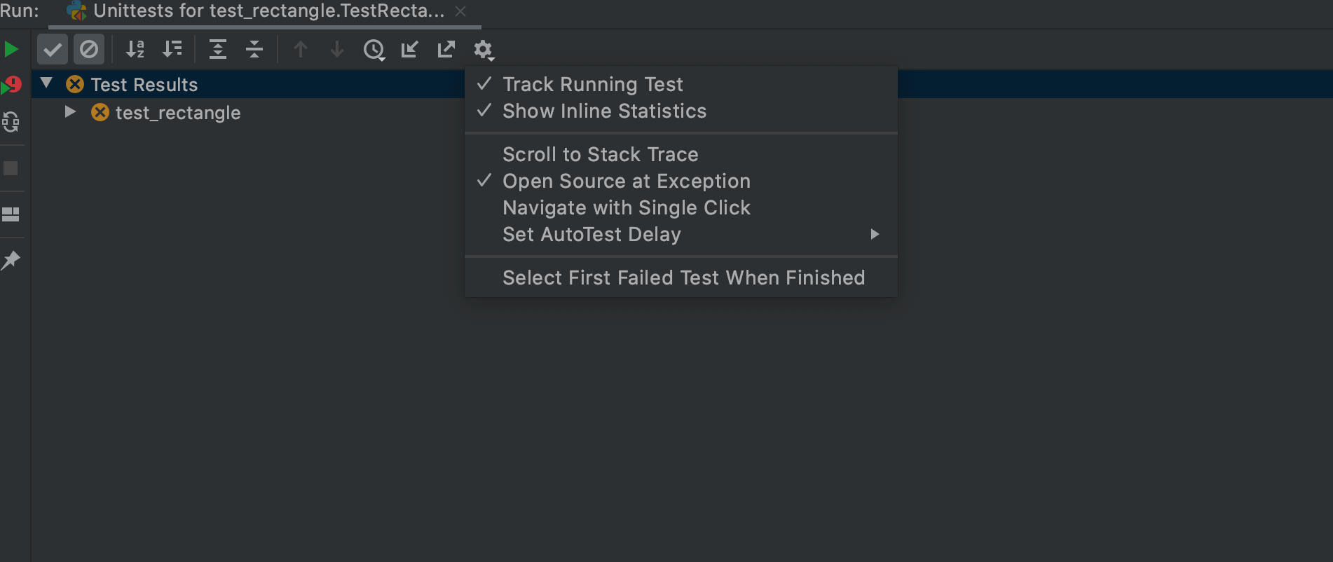Toggle Show Passed tests checkmark
Image resolution: width=1333 pixels, height=562 pixels.
coord(53,50)
